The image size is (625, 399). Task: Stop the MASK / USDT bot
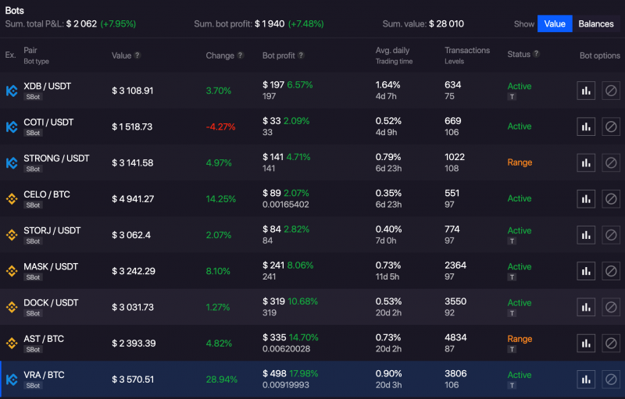[611, 271]
